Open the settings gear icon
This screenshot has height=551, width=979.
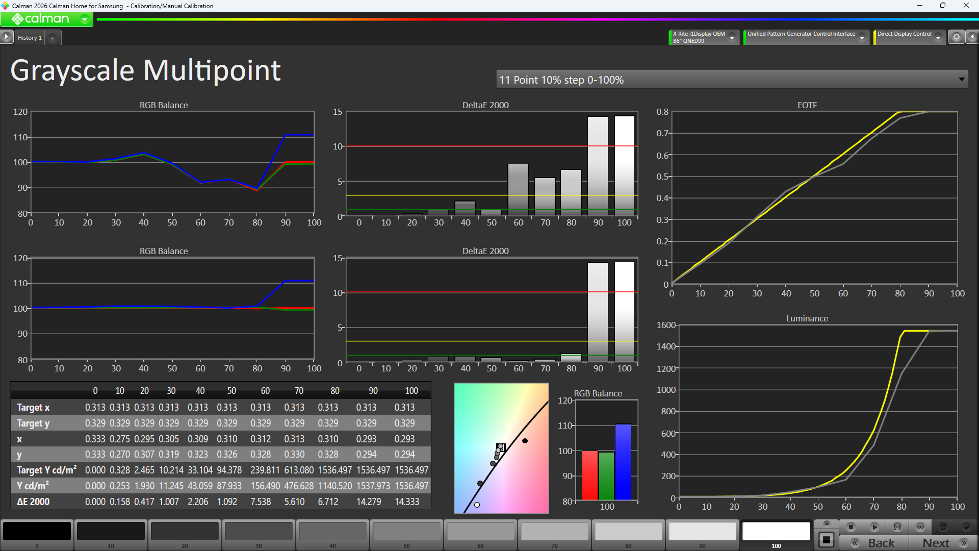[957, 37]
